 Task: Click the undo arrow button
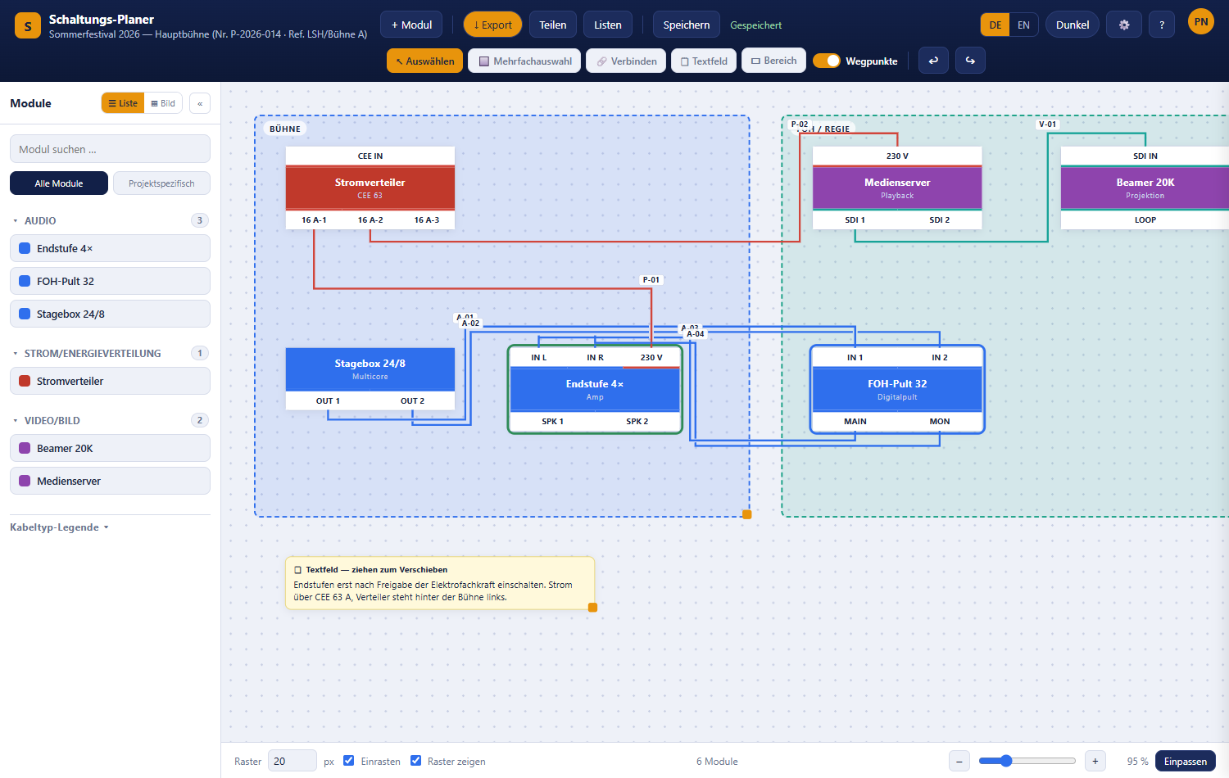pyautogui.click(x=933, y=61)
